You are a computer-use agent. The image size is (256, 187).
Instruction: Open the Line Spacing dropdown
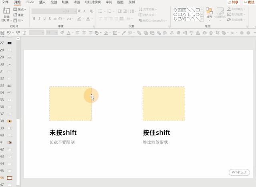pyautogui.click(x=133, y=11)
